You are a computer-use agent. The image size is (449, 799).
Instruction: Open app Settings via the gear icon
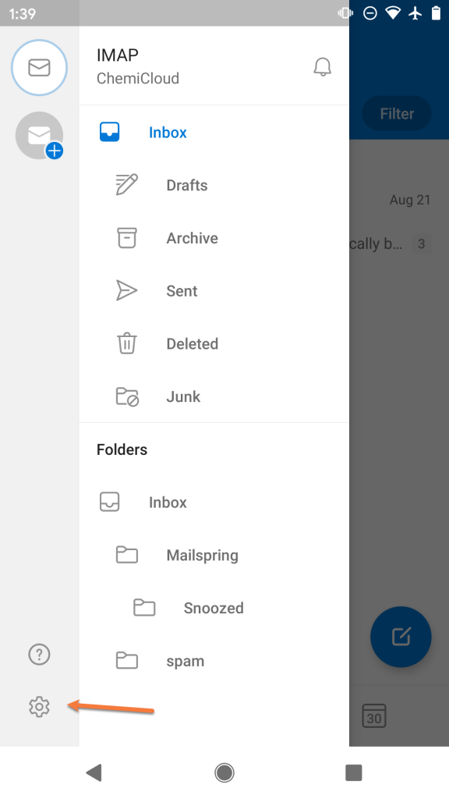point(39,707)
